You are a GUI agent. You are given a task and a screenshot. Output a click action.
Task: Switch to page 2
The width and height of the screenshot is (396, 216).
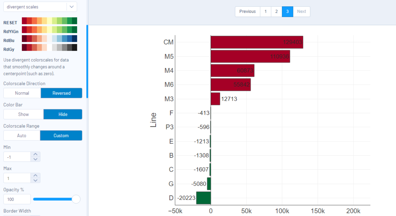(276, 11)
